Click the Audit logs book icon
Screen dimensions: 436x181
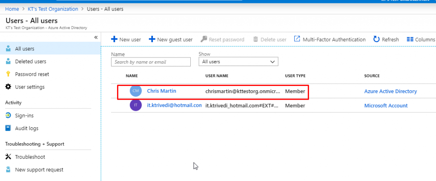coord(9,128)
